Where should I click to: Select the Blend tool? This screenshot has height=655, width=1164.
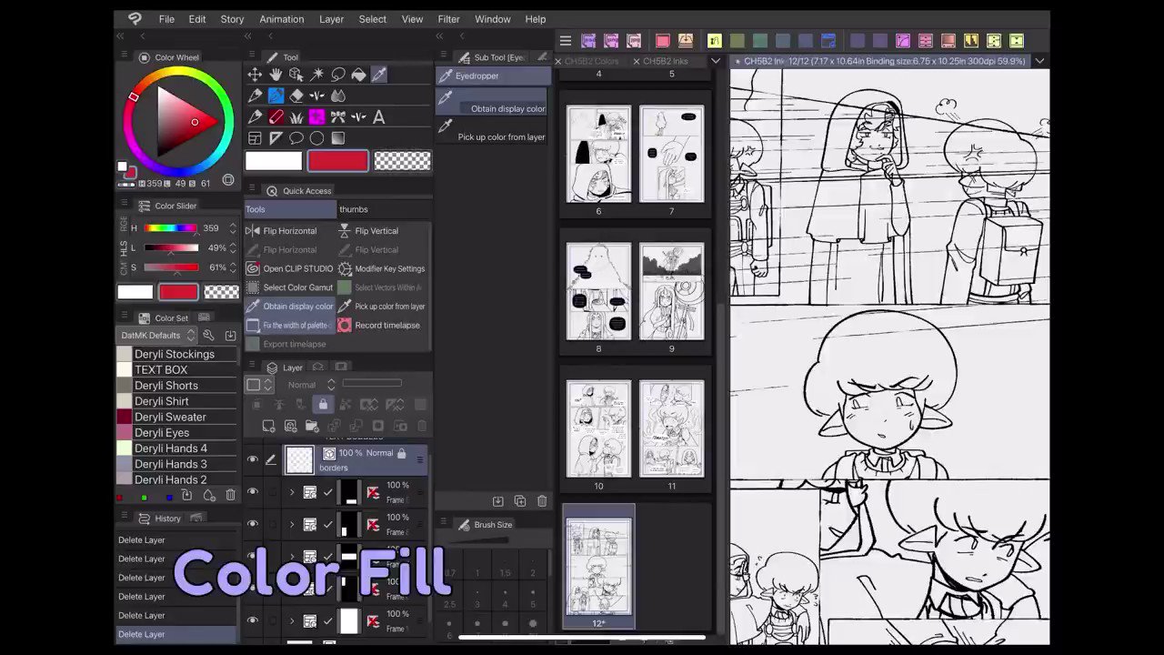(338, 96)
